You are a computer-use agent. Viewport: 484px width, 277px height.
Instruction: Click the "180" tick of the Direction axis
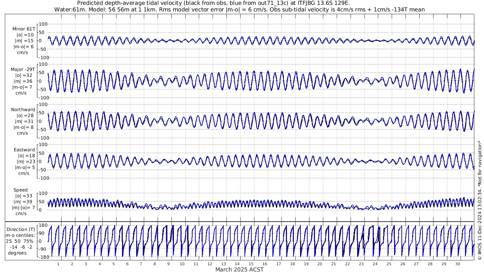point(43,225)
